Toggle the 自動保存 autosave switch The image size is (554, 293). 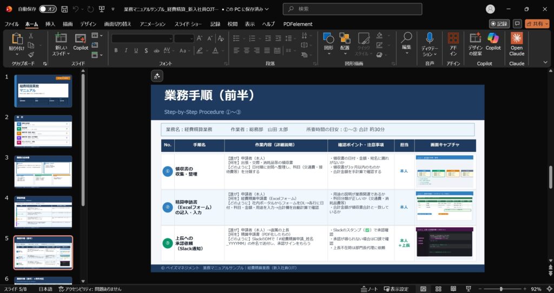click(48, 9)
